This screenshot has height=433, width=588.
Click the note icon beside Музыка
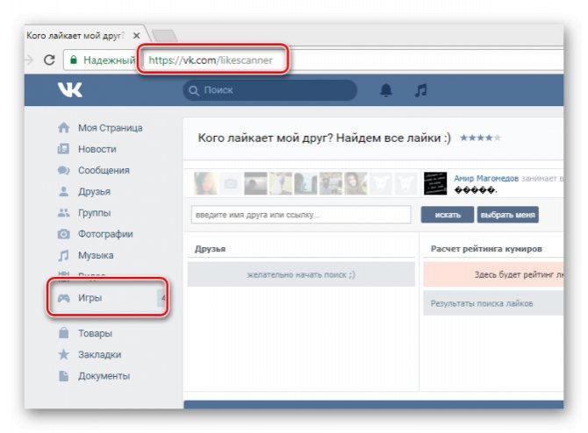64,255
